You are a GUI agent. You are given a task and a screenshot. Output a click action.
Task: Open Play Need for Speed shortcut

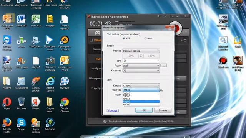click(x=223, y=5)
